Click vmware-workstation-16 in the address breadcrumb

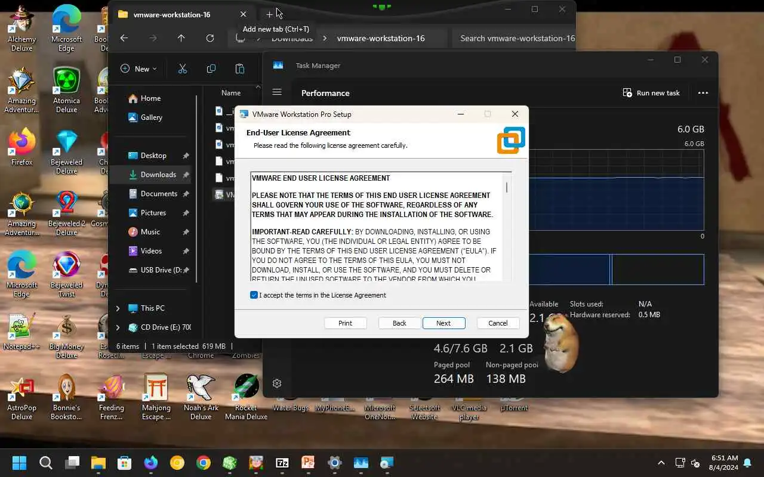coord(381,38)
